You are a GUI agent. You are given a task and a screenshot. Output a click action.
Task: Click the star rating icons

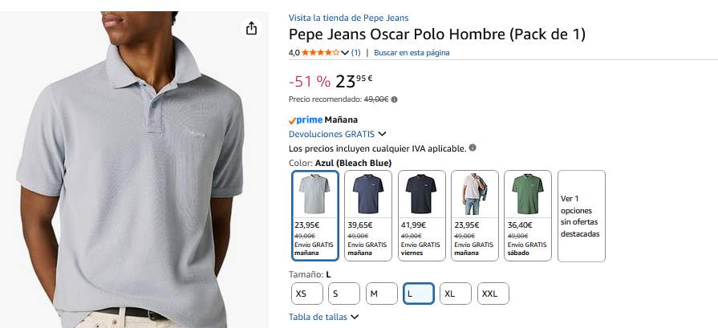(321, 53)
